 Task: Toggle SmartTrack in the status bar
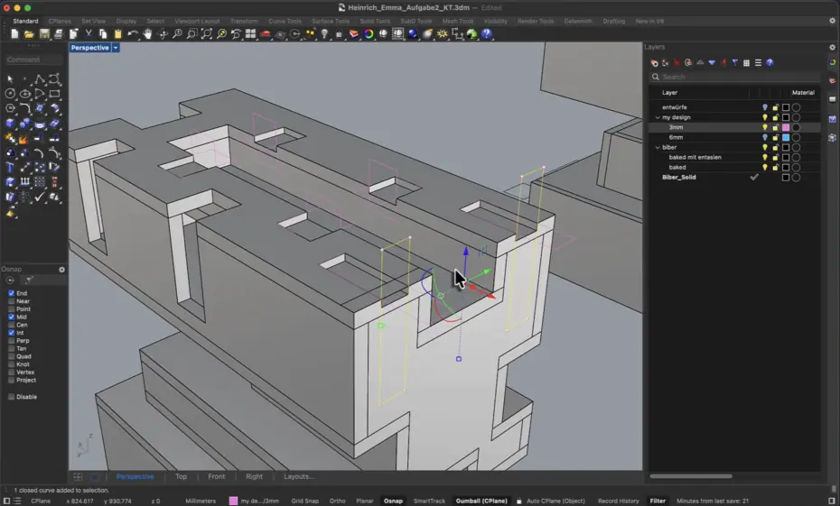pos(429,501)
